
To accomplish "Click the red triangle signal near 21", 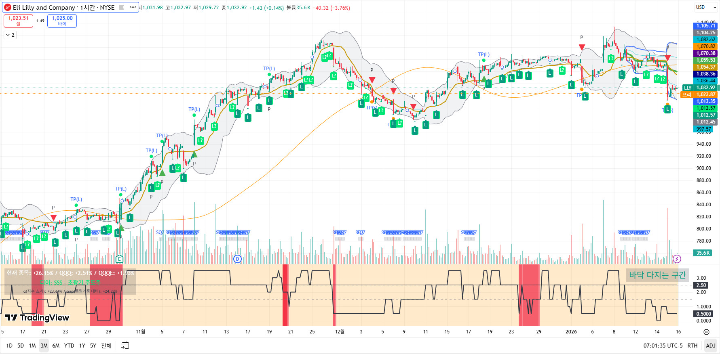I will pyautogui.click(x=53, y=218).
